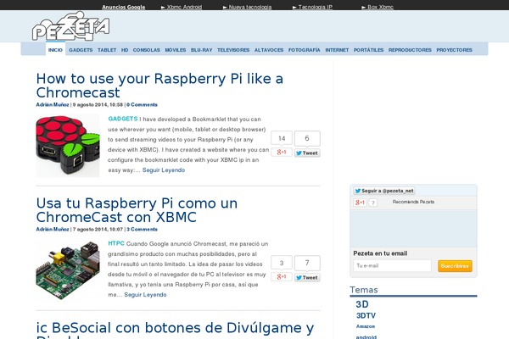Image resolution: width=509 pixels, height=339 pixels.
Task: Open the HTPC tag link
Action: (116, 243)
